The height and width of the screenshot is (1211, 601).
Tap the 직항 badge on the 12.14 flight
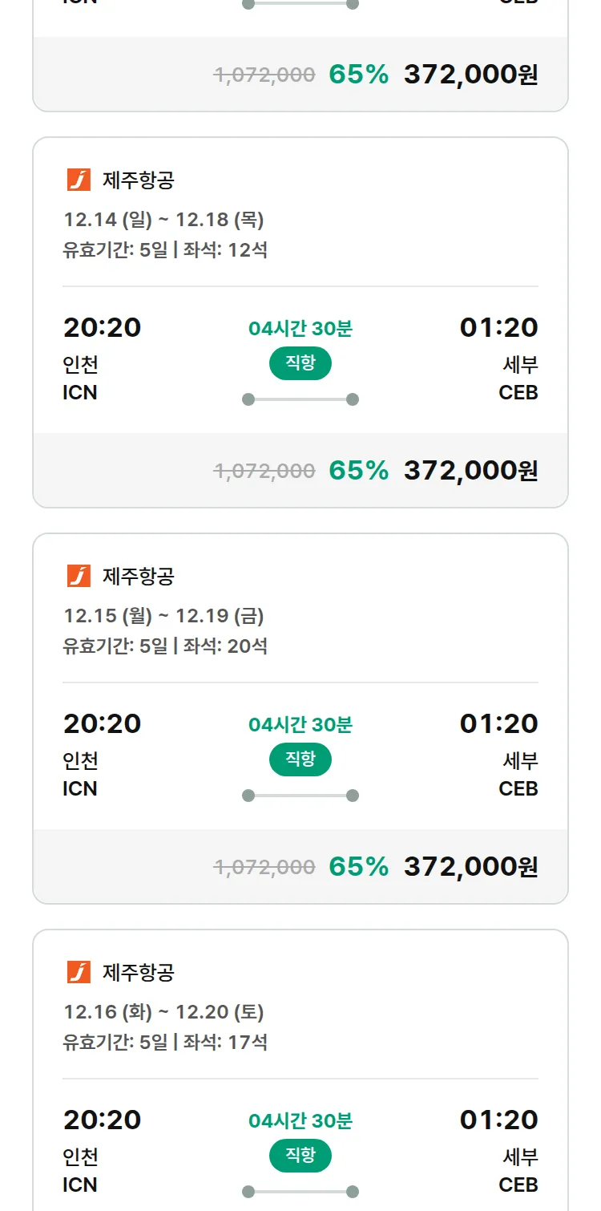coord(300,363)
